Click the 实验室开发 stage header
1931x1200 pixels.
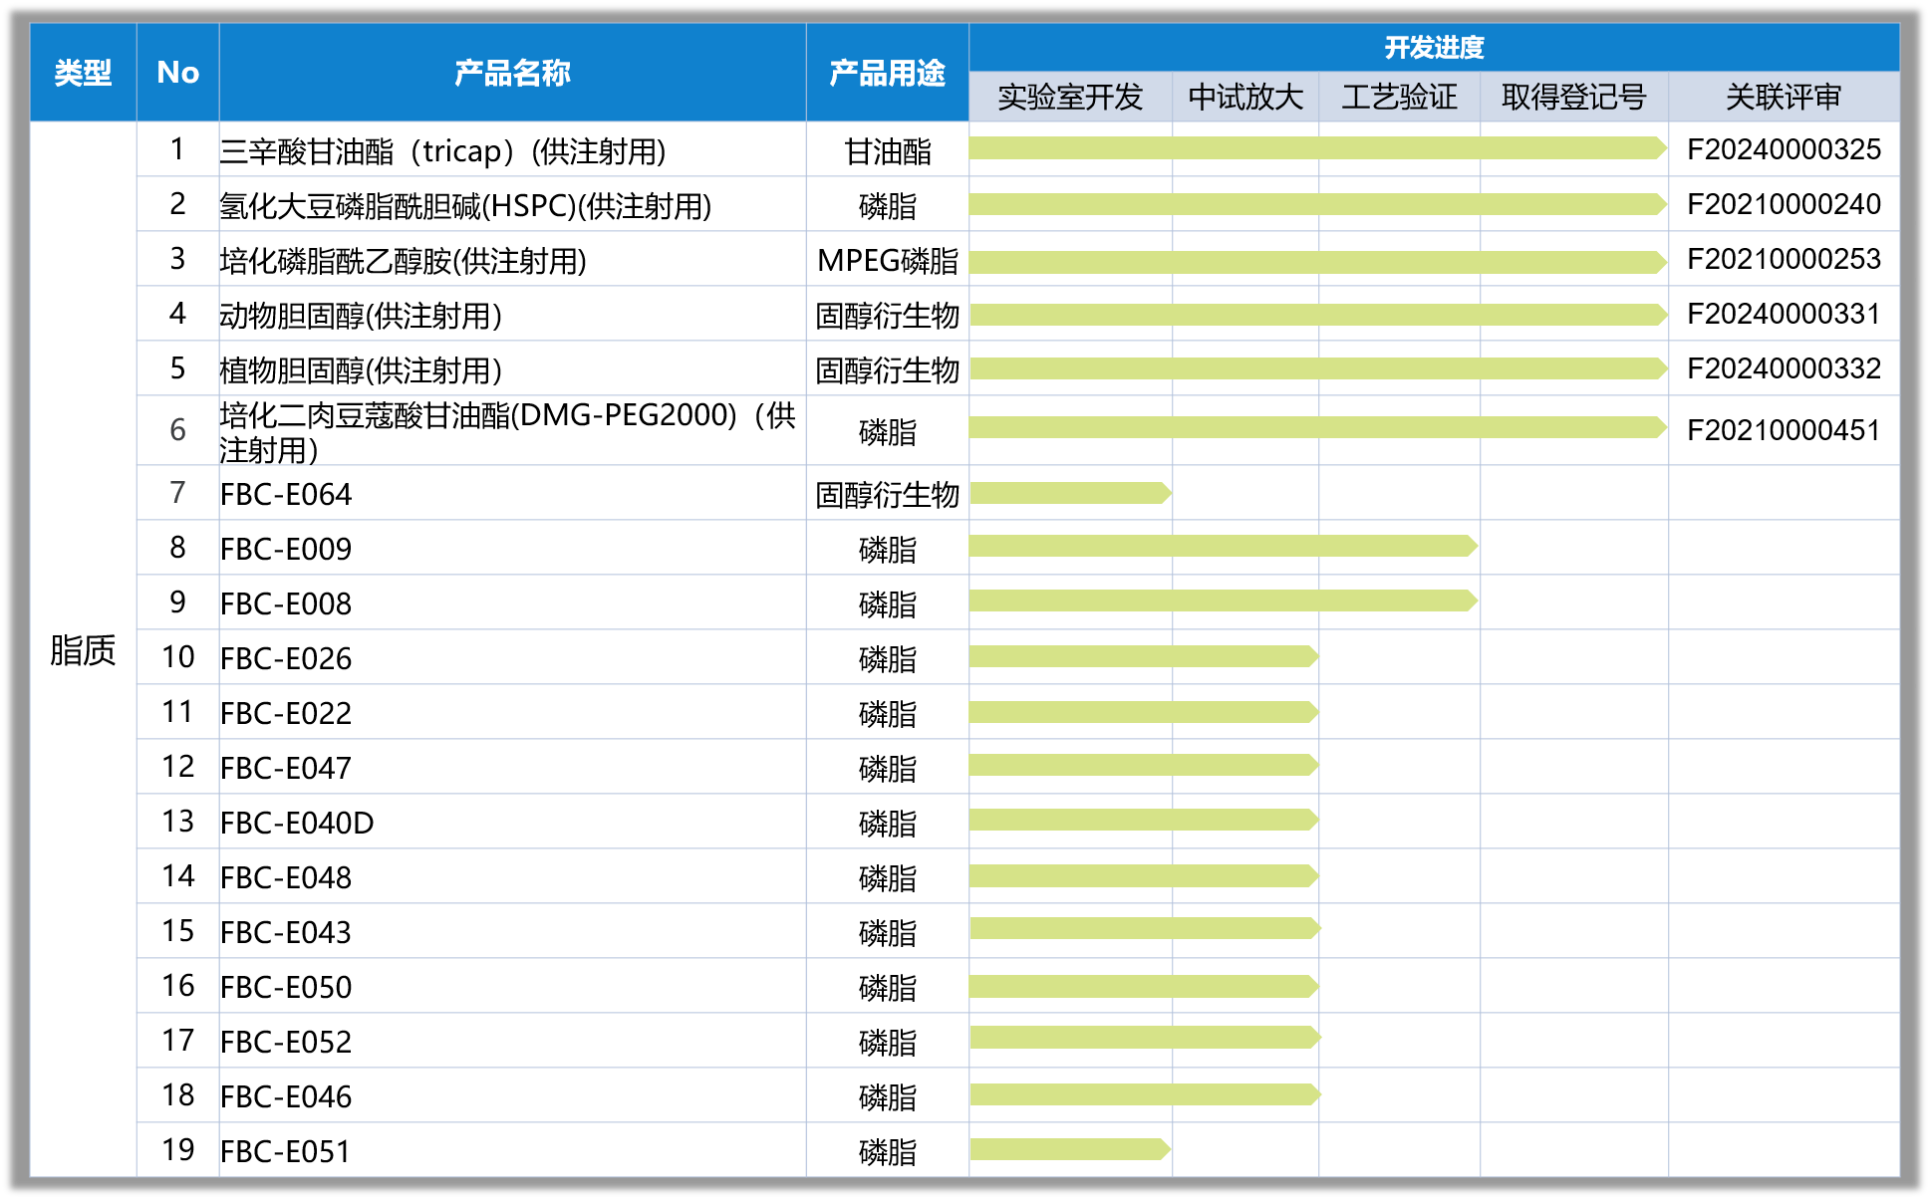[x=1069, y=97]
